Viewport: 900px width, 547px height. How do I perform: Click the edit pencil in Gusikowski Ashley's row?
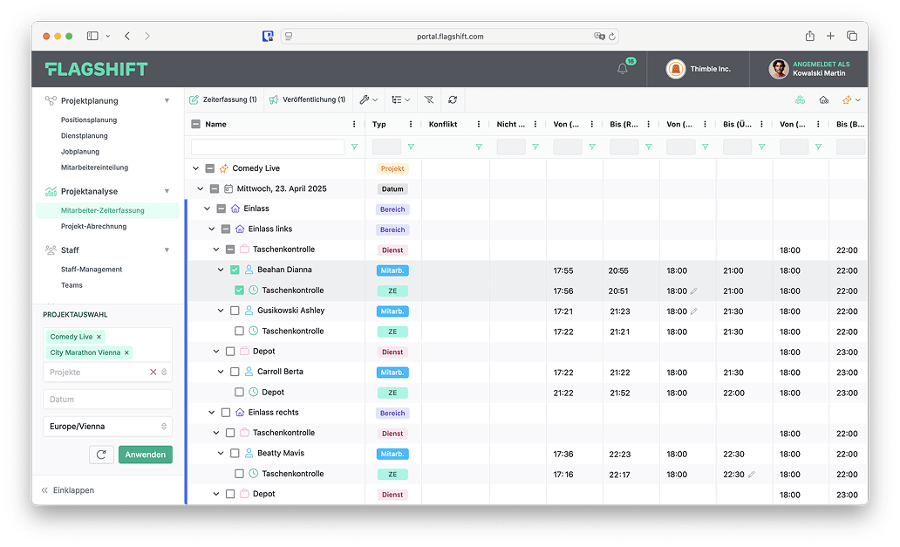(x=694, y=311)
